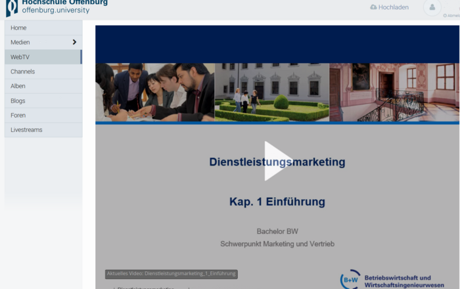460x289 pixels.
Task: Click the 'Bachelor BW' slide text
Action: [277, 231]
